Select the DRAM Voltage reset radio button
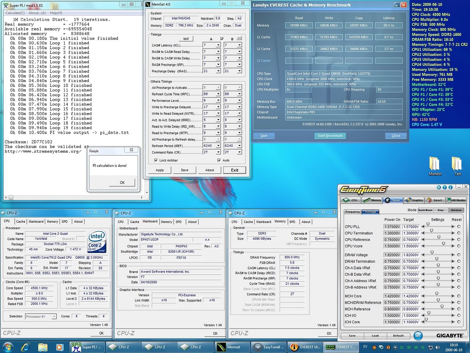The height and width of the screenshot is (353, 470). pyautogui.click(x=459, y=255)
